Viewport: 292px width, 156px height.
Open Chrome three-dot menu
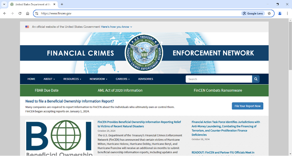click(287, 13)
